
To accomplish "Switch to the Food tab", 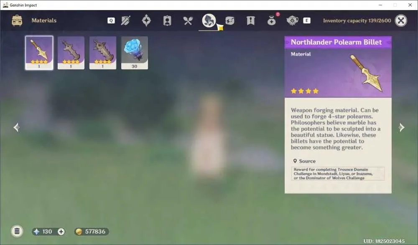I will pyautogui.click(x=188, y=20).
